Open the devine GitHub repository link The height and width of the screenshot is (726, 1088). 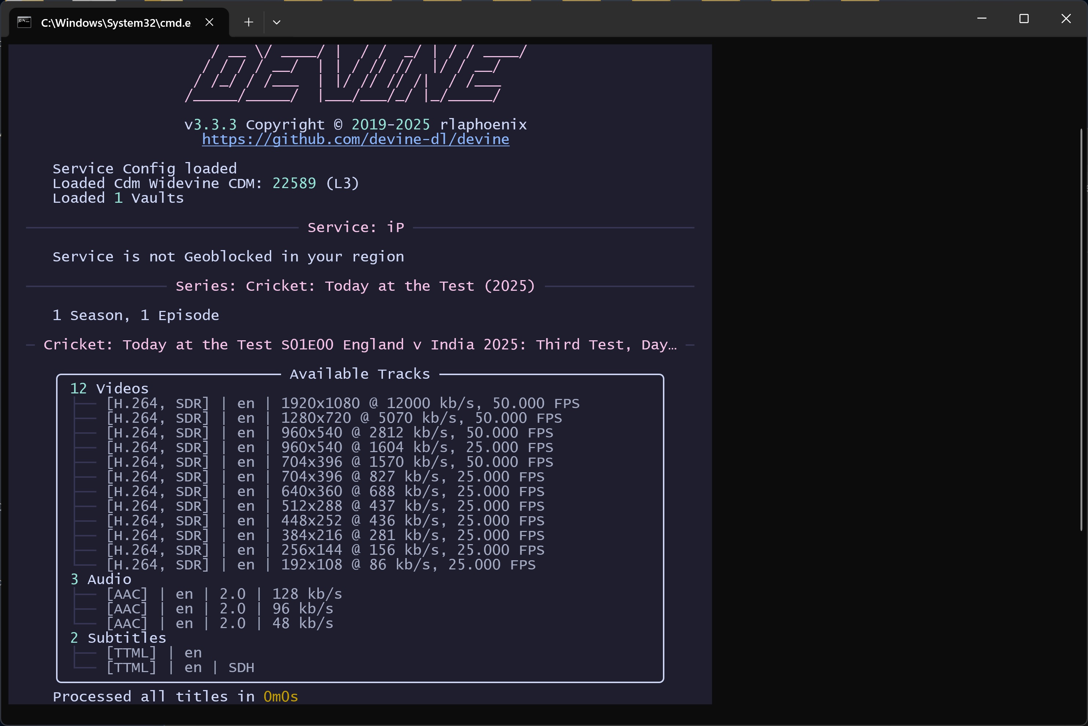coord(355,139)
